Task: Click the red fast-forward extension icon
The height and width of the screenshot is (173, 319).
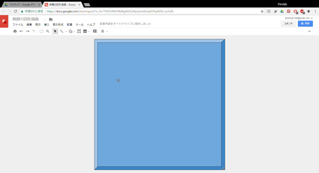Action: pyautogui.click(x=289, y=12)
